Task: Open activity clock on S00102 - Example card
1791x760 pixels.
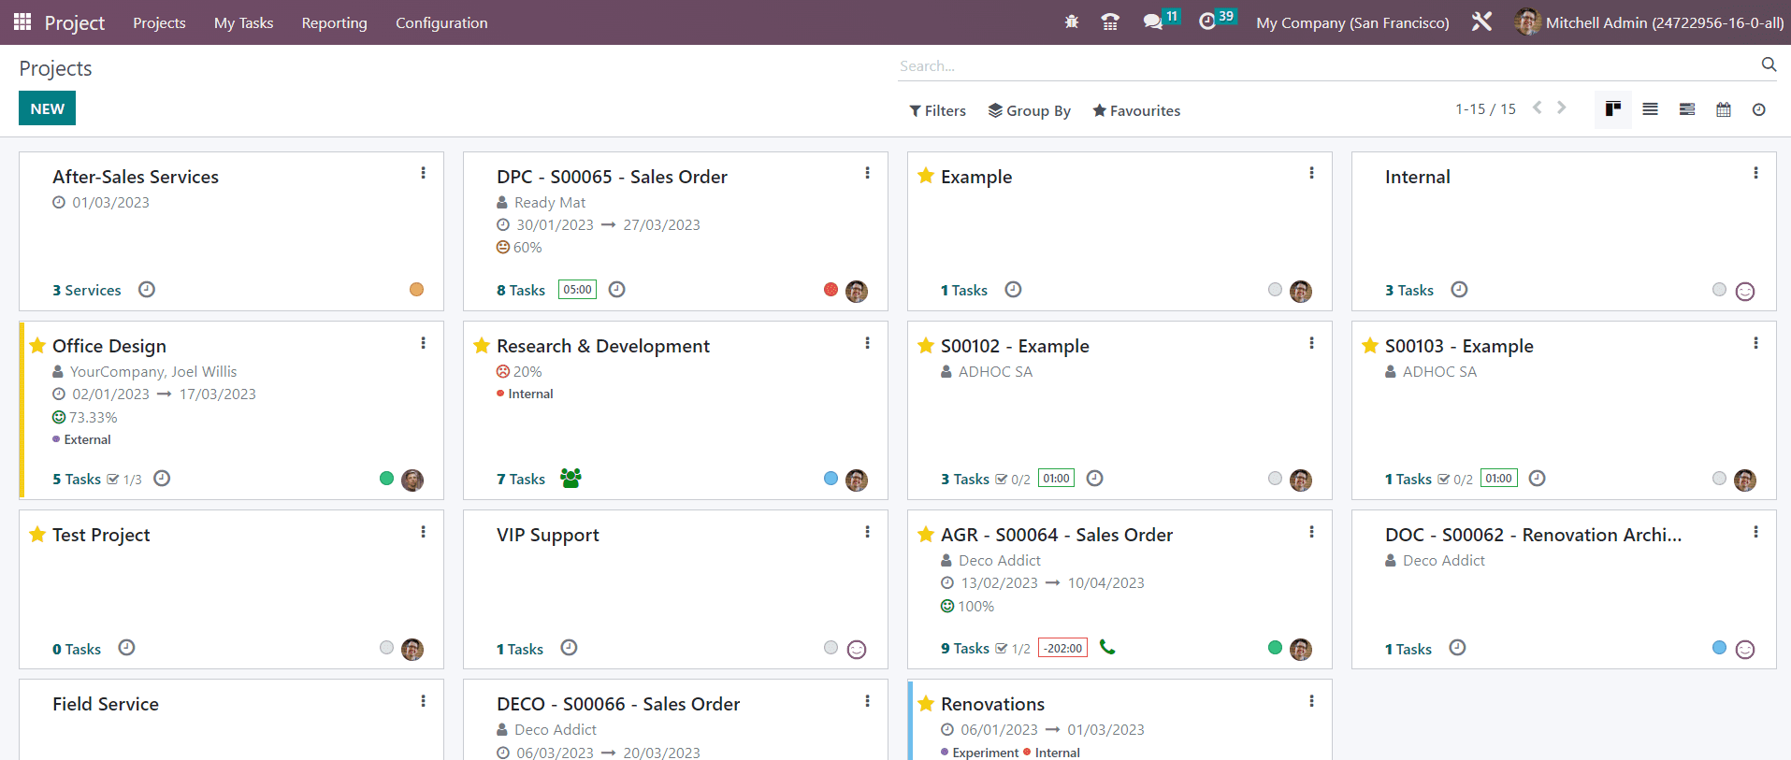Action: 1095,479
